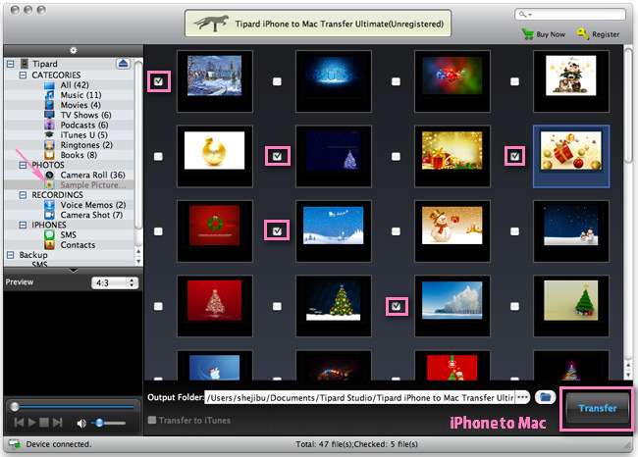Click the shopping cart Buy Now icon
Screen dimensions: 638x457
[528, 34]
